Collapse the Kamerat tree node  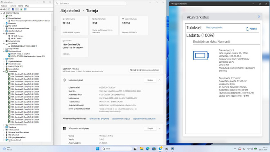(x=4, y=34)
